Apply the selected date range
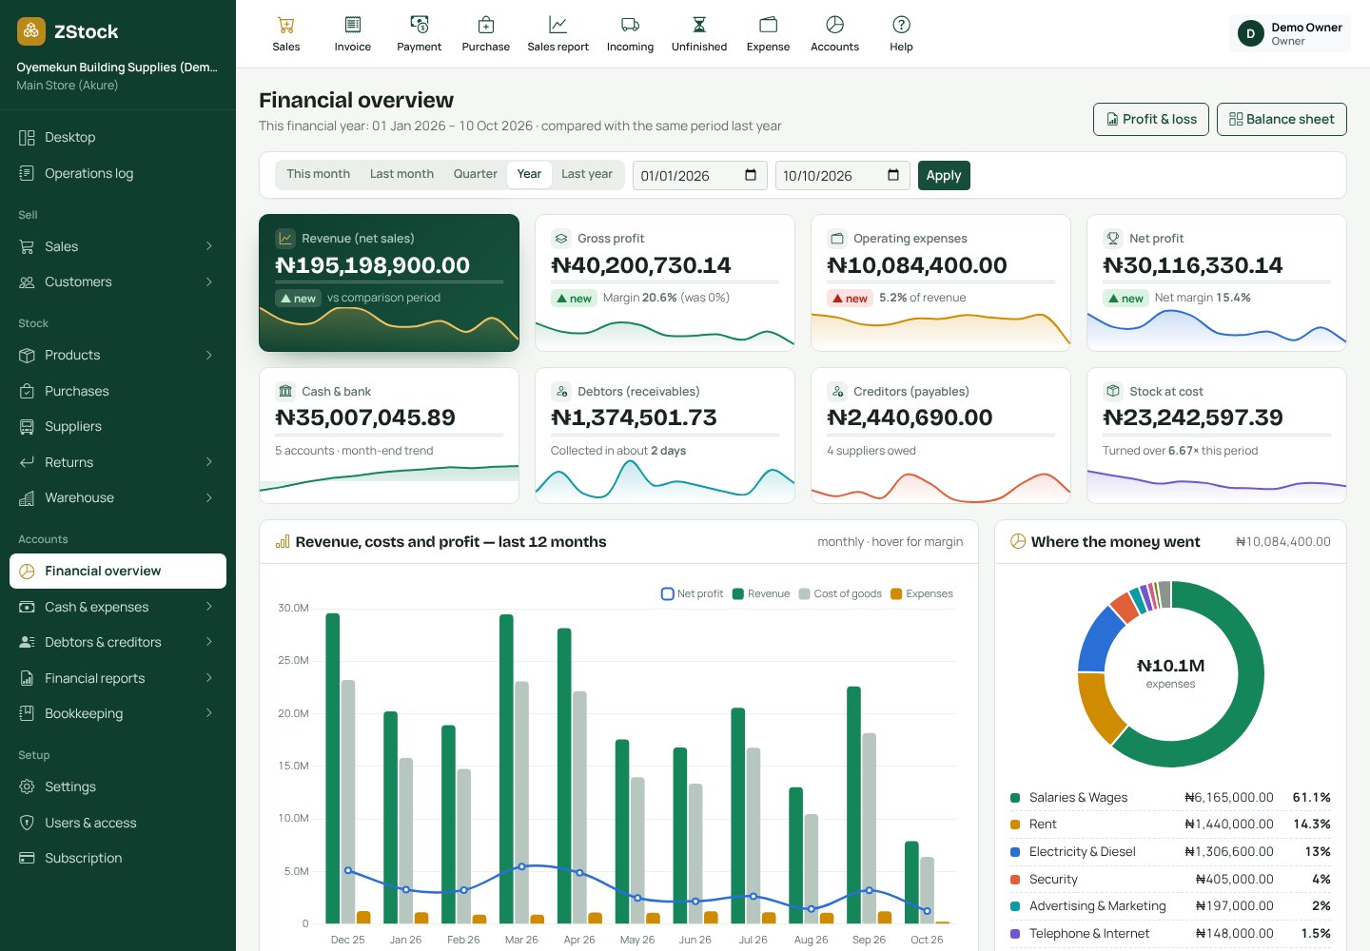Image resolution: width=1370 pixels, height=951 pixels. click(944, 175)
